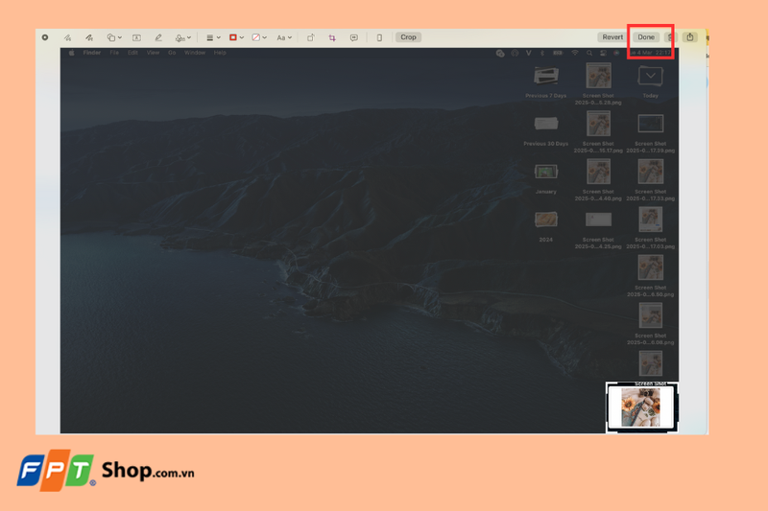Click the Control Center icon in the dimmed menu bar
This screenshot has height=511, width=768.
[604, 53]
